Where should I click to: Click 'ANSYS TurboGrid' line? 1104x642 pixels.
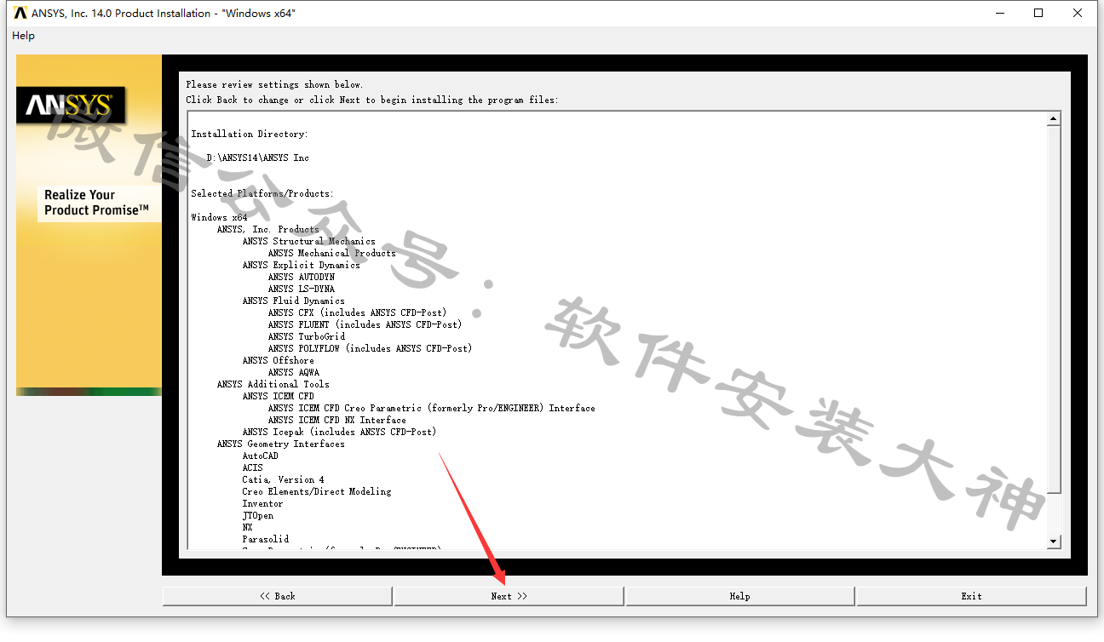306,336
